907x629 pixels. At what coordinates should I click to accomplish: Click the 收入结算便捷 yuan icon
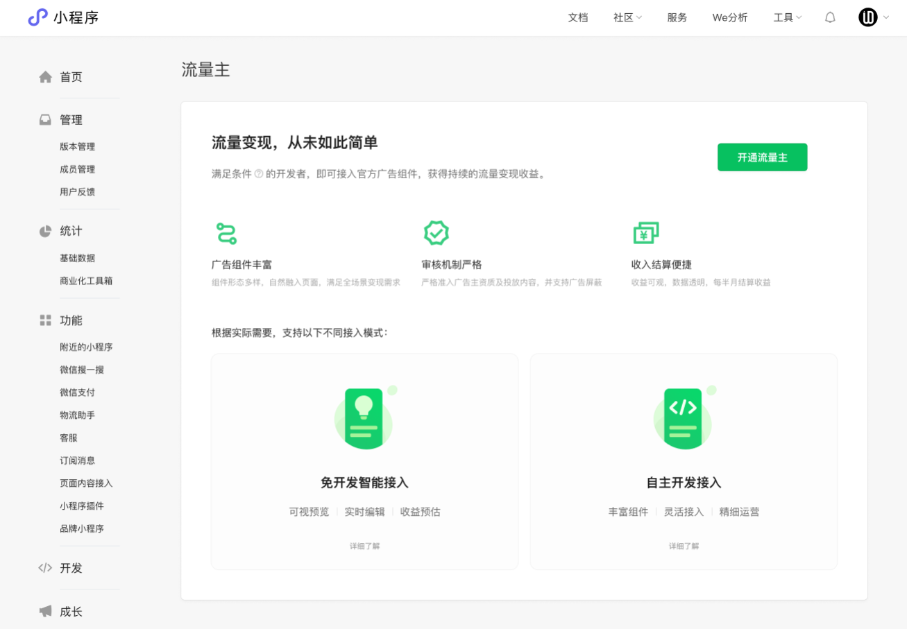(x=646, y=233)
